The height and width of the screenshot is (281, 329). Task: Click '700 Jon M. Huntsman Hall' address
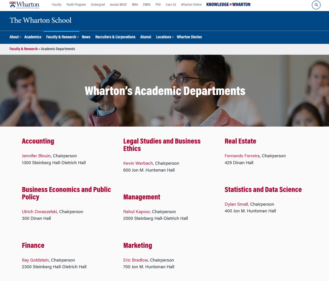pyautogui.click(x=149, y=267)
